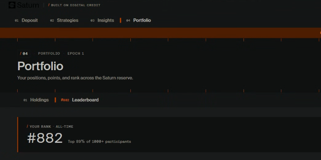
Task: Click the Saturn logo icon
Action: point(12,5)
